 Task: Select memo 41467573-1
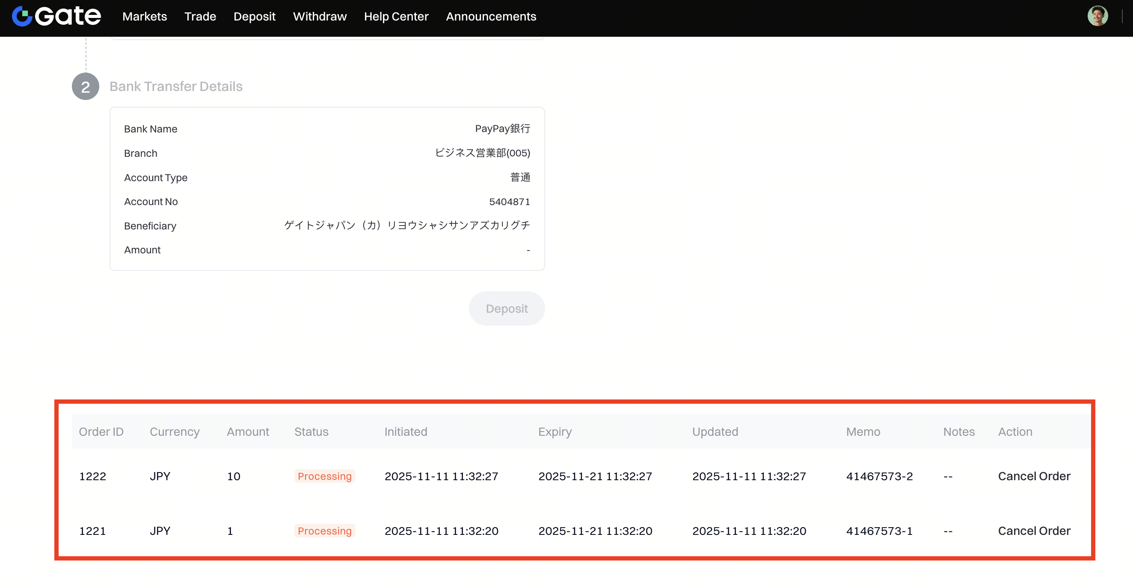(x=879, y=530)
